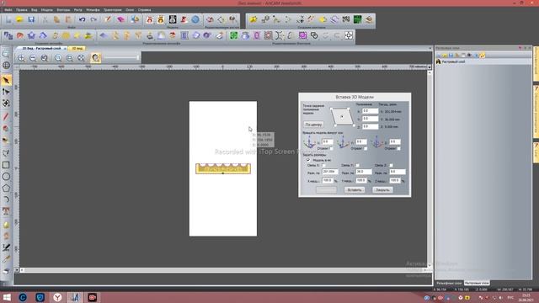
Task: Click the X size field showing 201.004
Action: click(x=330, y=172)
